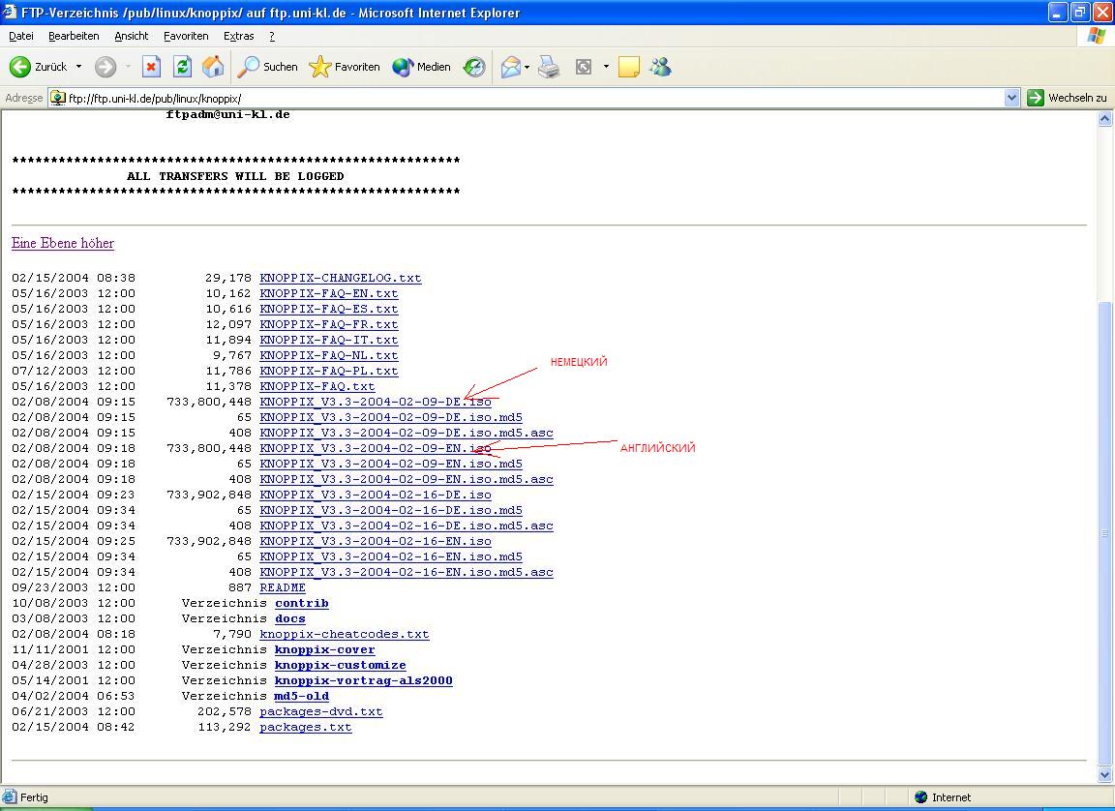This screenshot has height=811, width=1115.
Task: Open KNOPPIX-FAQ-IT.txt
Action: pos(328,341)
